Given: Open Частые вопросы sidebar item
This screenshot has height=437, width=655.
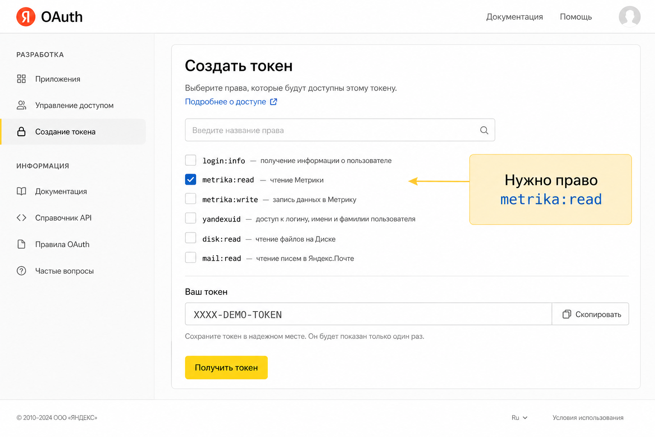Looking at the screenshot, I should (64, 271).
